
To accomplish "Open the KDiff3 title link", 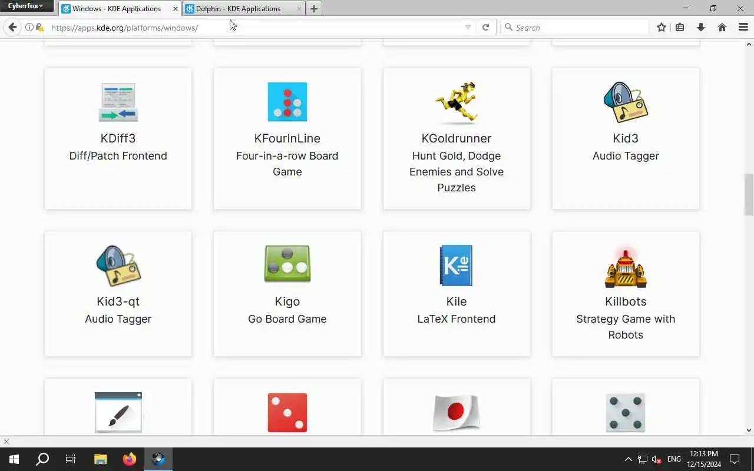I will [x=118, y=138].
